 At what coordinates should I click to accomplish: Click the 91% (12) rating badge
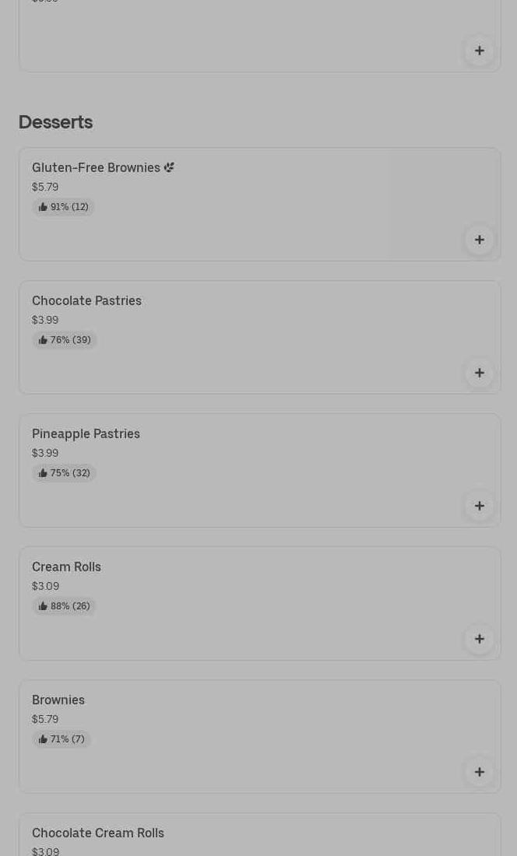pyautogui.click(x=63, y=207)
